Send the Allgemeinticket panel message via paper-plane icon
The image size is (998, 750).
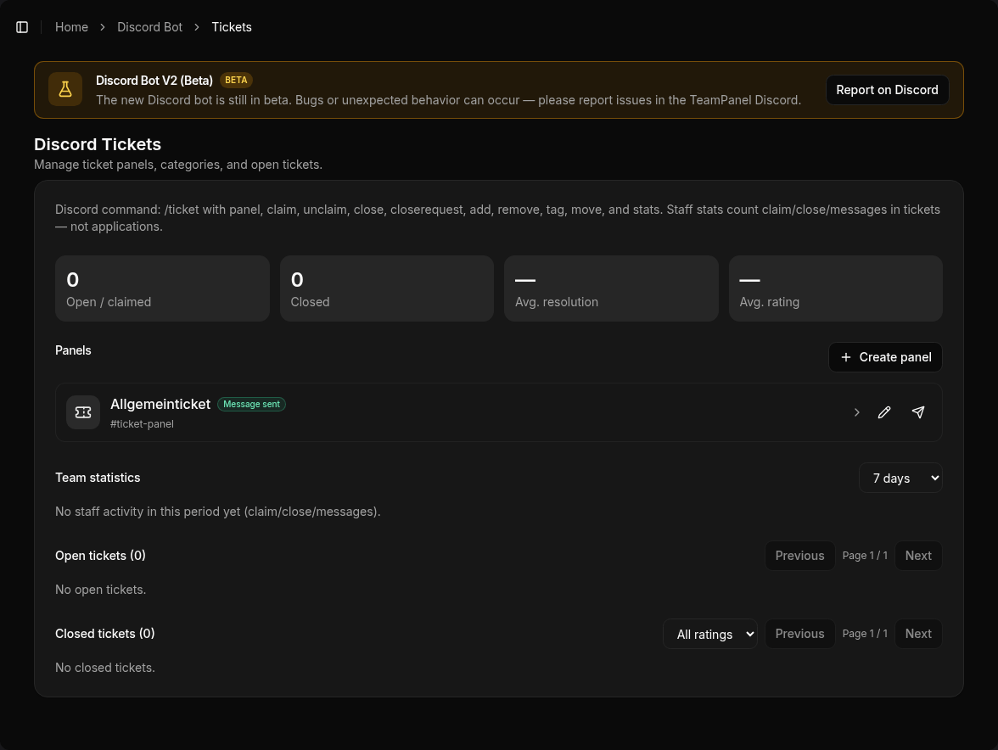(918, 412)
